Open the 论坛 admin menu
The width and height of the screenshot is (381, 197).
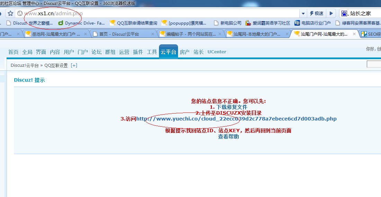(97, 52)
